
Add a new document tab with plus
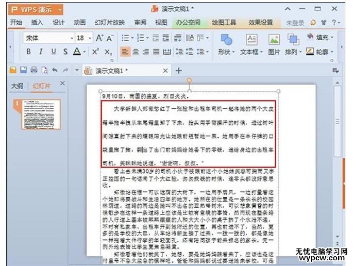(x=179, y=71)
